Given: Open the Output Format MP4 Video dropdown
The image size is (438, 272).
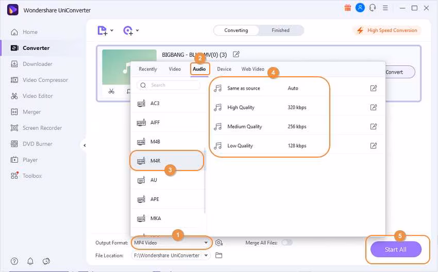Looking at the screenshot, I should point(171,243).
